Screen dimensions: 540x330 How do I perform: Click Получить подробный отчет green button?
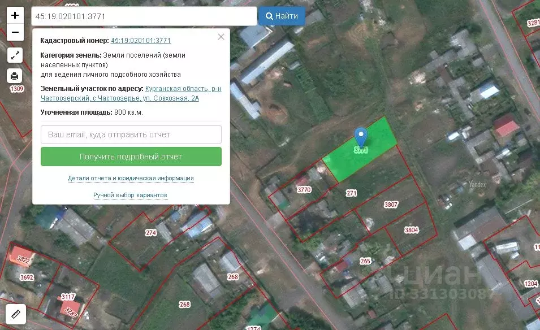pos(131,157)
